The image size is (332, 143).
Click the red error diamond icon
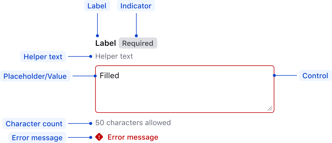(99, 137)
